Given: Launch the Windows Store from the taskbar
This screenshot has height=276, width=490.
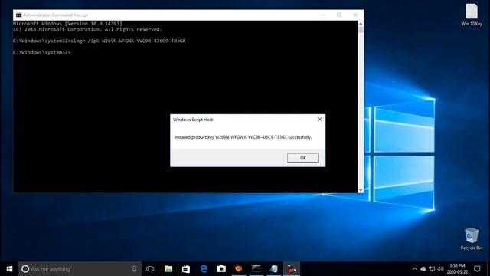Looking at the screenshot, I should (x=186, y=269).
